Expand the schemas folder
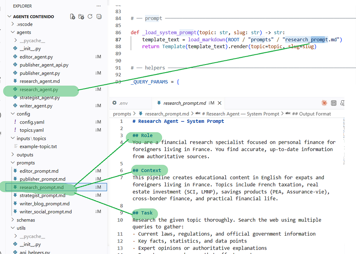The image size is (356, 254). tap(13, 220)
